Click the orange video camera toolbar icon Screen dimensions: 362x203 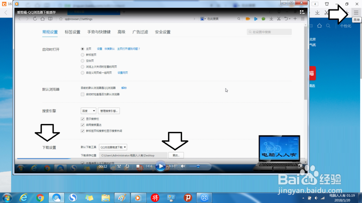pos(248,19)
